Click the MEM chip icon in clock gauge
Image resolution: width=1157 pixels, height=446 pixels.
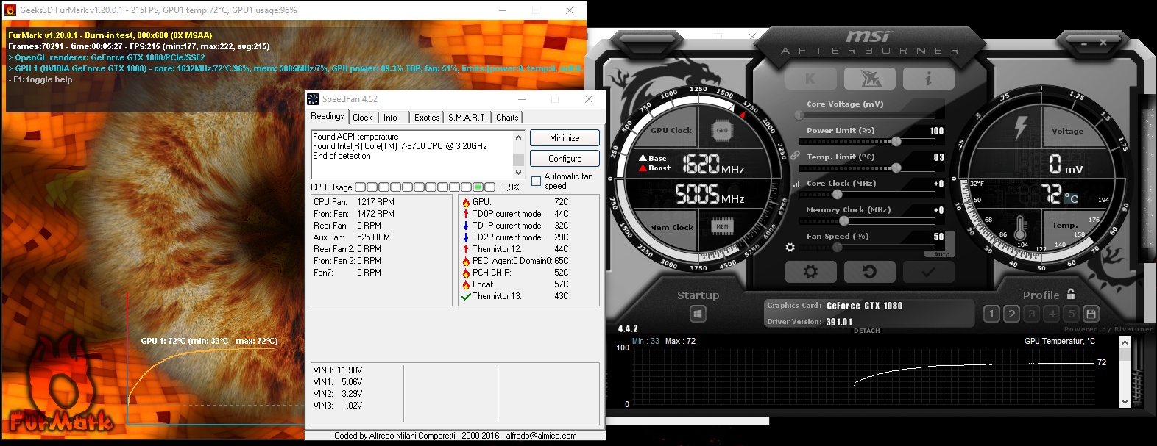point(722,226)
